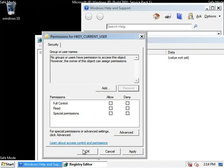Print the current help topic
This screenshot has height=168, width=224.
click(x=168, y=16)
